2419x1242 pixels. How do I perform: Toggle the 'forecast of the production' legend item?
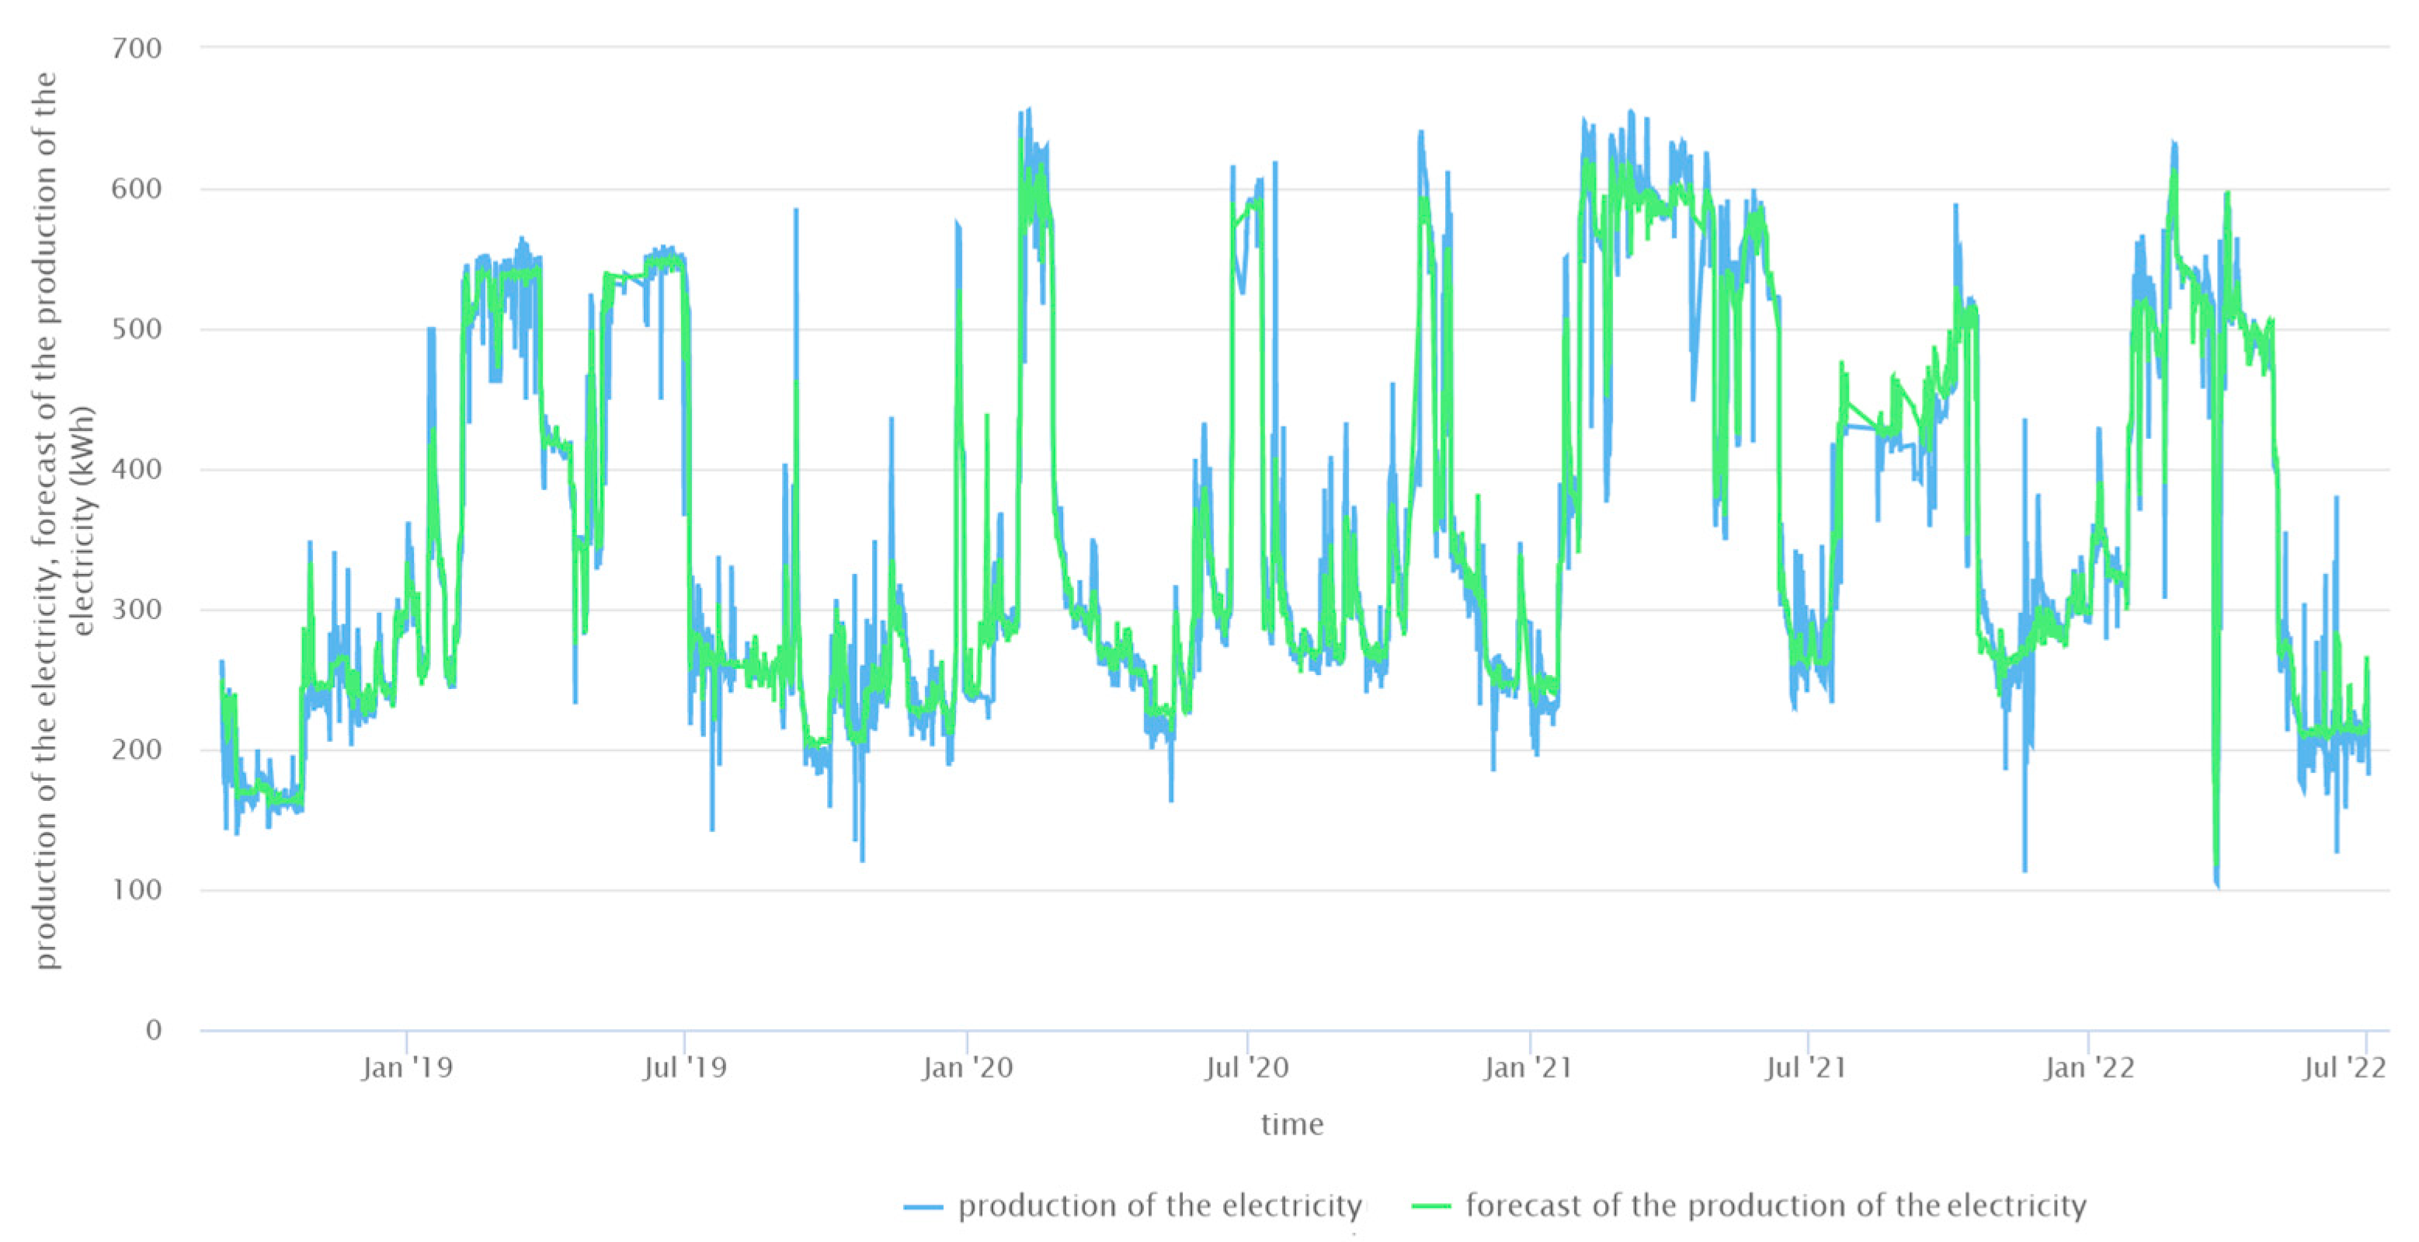tap(1776, 1205)
